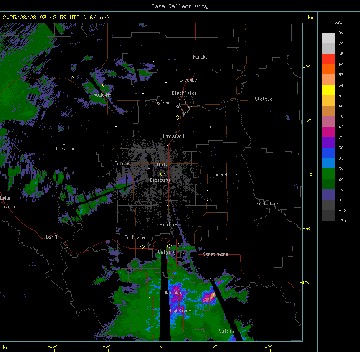
Task: Click the yellow diamond marker south of RedDeer
Action: click(177, 117)
